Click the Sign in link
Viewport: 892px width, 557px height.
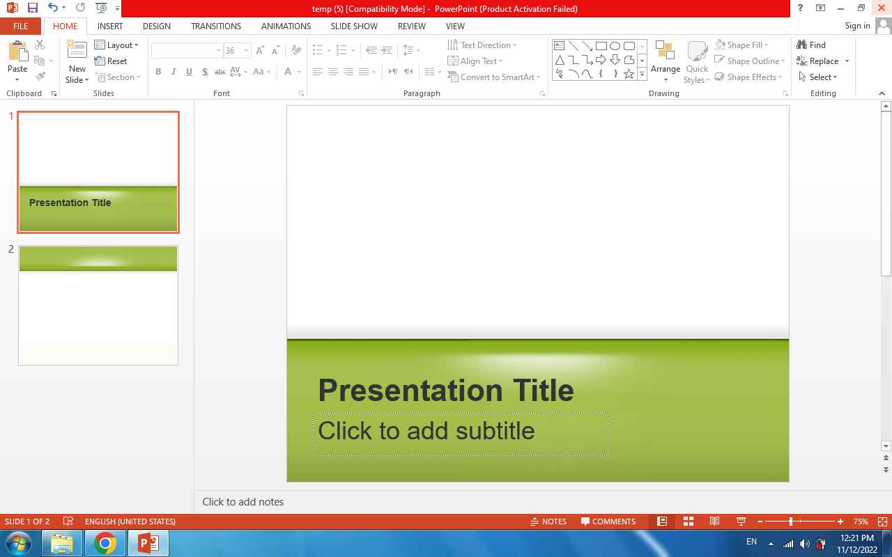click(x=857, y=26)
